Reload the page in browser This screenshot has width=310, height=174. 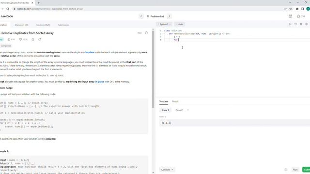8,9
